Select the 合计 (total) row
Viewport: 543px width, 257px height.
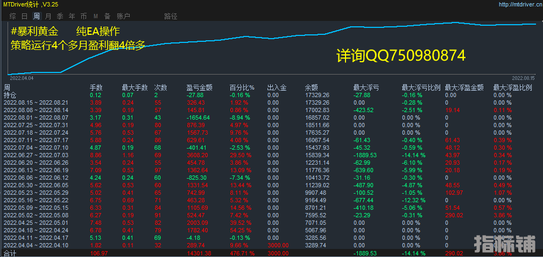[x=10, y=253]
